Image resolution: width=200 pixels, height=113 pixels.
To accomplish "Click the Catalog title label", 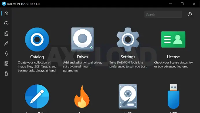I will [x=37, y=57].
